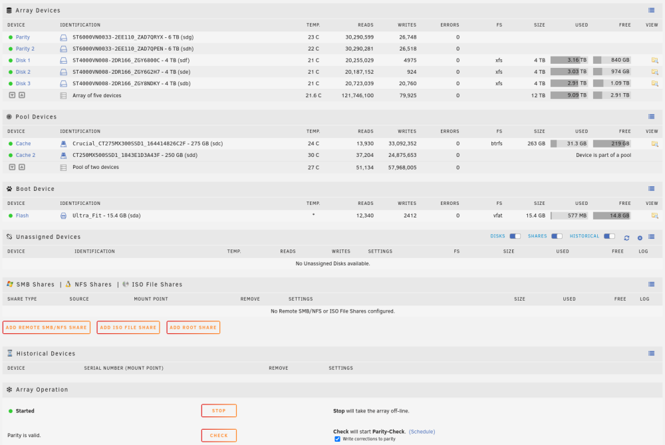This screenshot has height=445, width=665.
Task: Spin down pool devices with down arrow
Action: pos(12,167)
